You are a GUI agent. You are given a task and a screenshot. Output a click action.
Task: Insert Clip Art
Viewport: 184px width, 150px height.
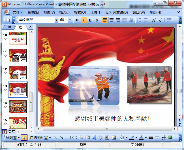point(107,138)
